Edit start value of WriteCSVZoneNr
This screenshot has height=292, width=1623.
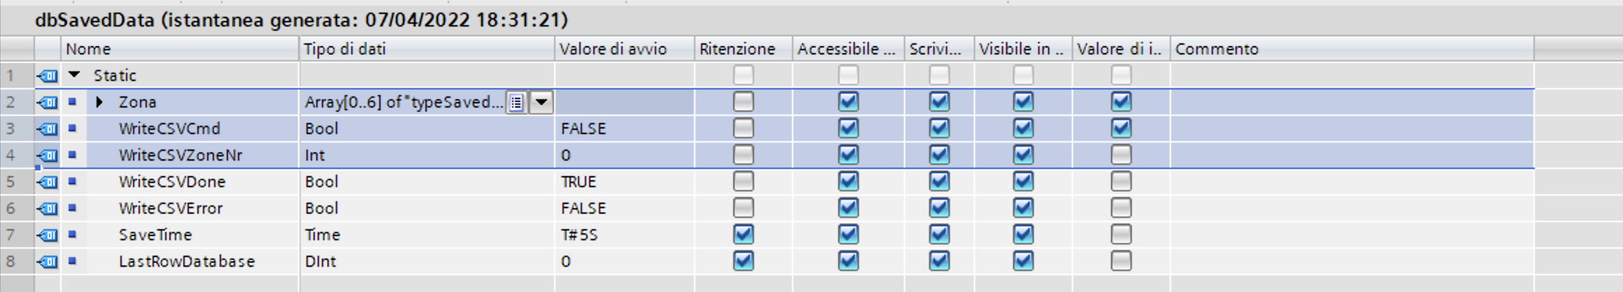coord(624,155)
